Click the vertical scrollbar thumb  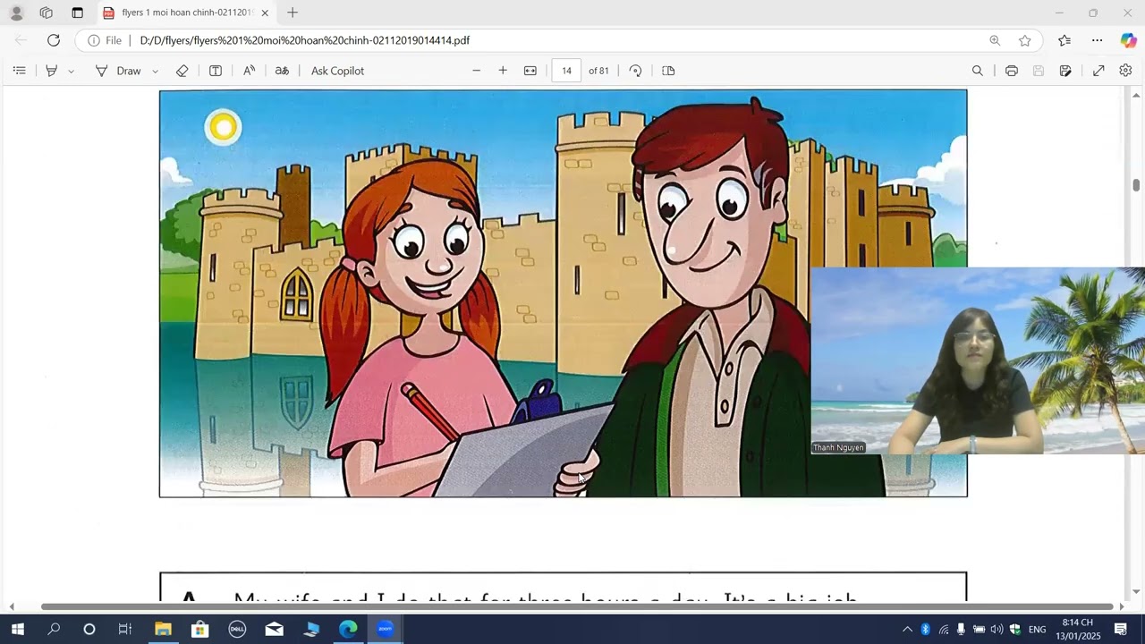click(x=1137, y=185)
